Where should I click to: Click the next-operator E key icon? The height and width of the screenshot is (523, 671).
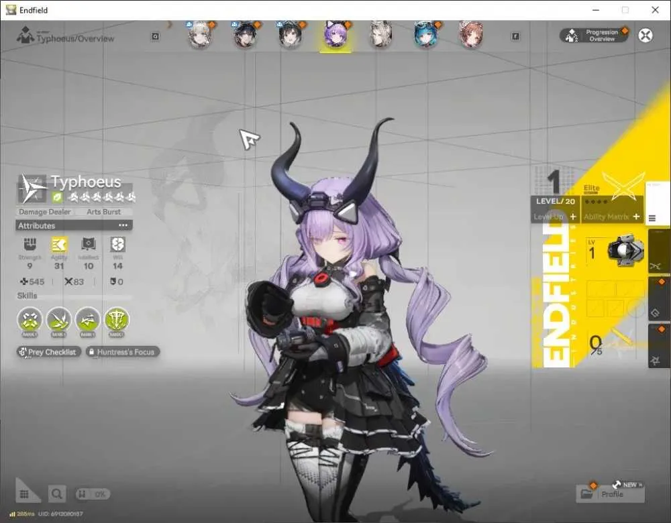point(515,37)
